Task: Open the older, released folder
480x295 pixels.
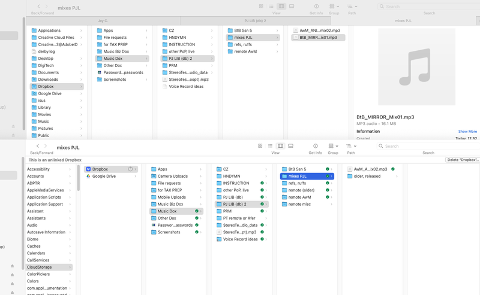Action: coord(367,177)
